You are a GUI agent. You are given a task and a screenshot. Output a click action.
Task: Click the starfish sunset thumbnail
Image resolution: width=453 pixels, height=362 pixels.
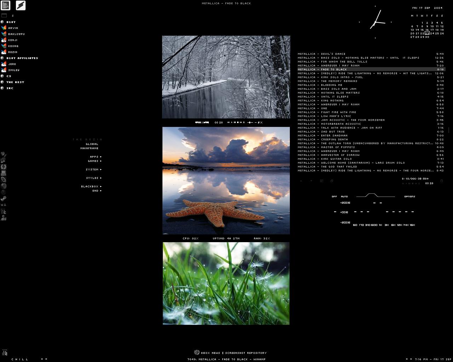[x=226, y=180]
